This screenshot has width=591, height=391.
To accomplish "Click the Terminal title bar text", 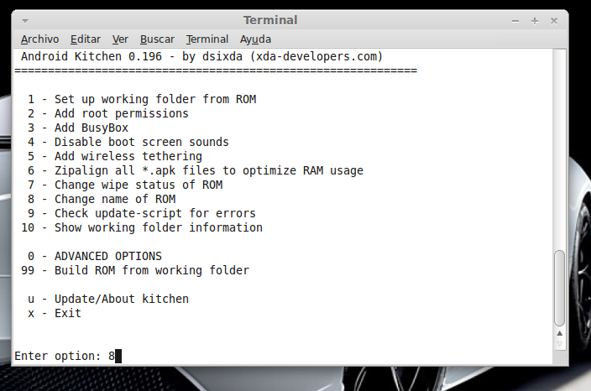I will point(269,20).
